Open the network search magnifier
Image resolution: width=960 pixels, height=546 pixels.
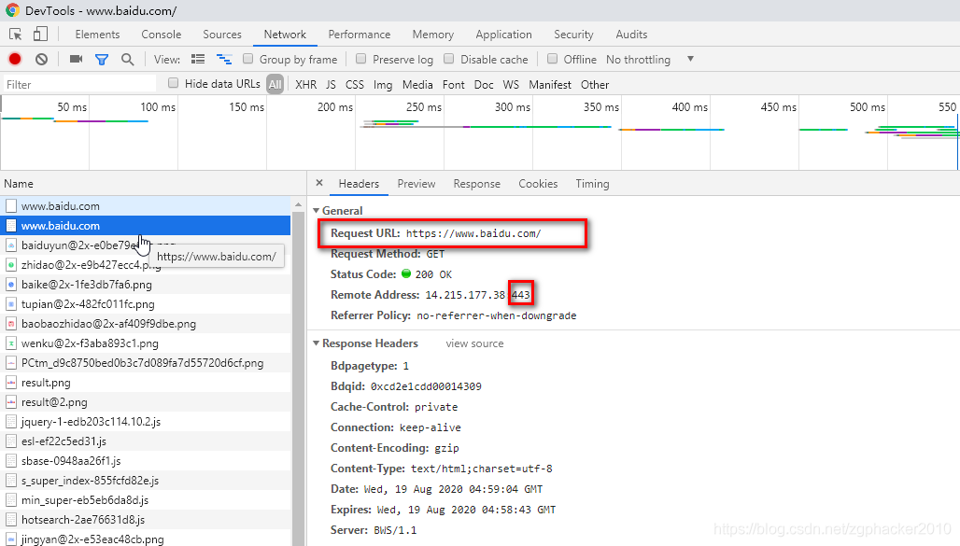(x=127, y=60)
